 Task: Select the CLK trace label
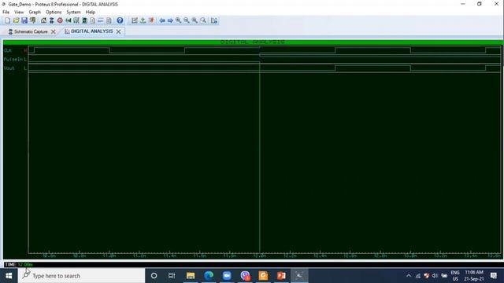[8, 50]
